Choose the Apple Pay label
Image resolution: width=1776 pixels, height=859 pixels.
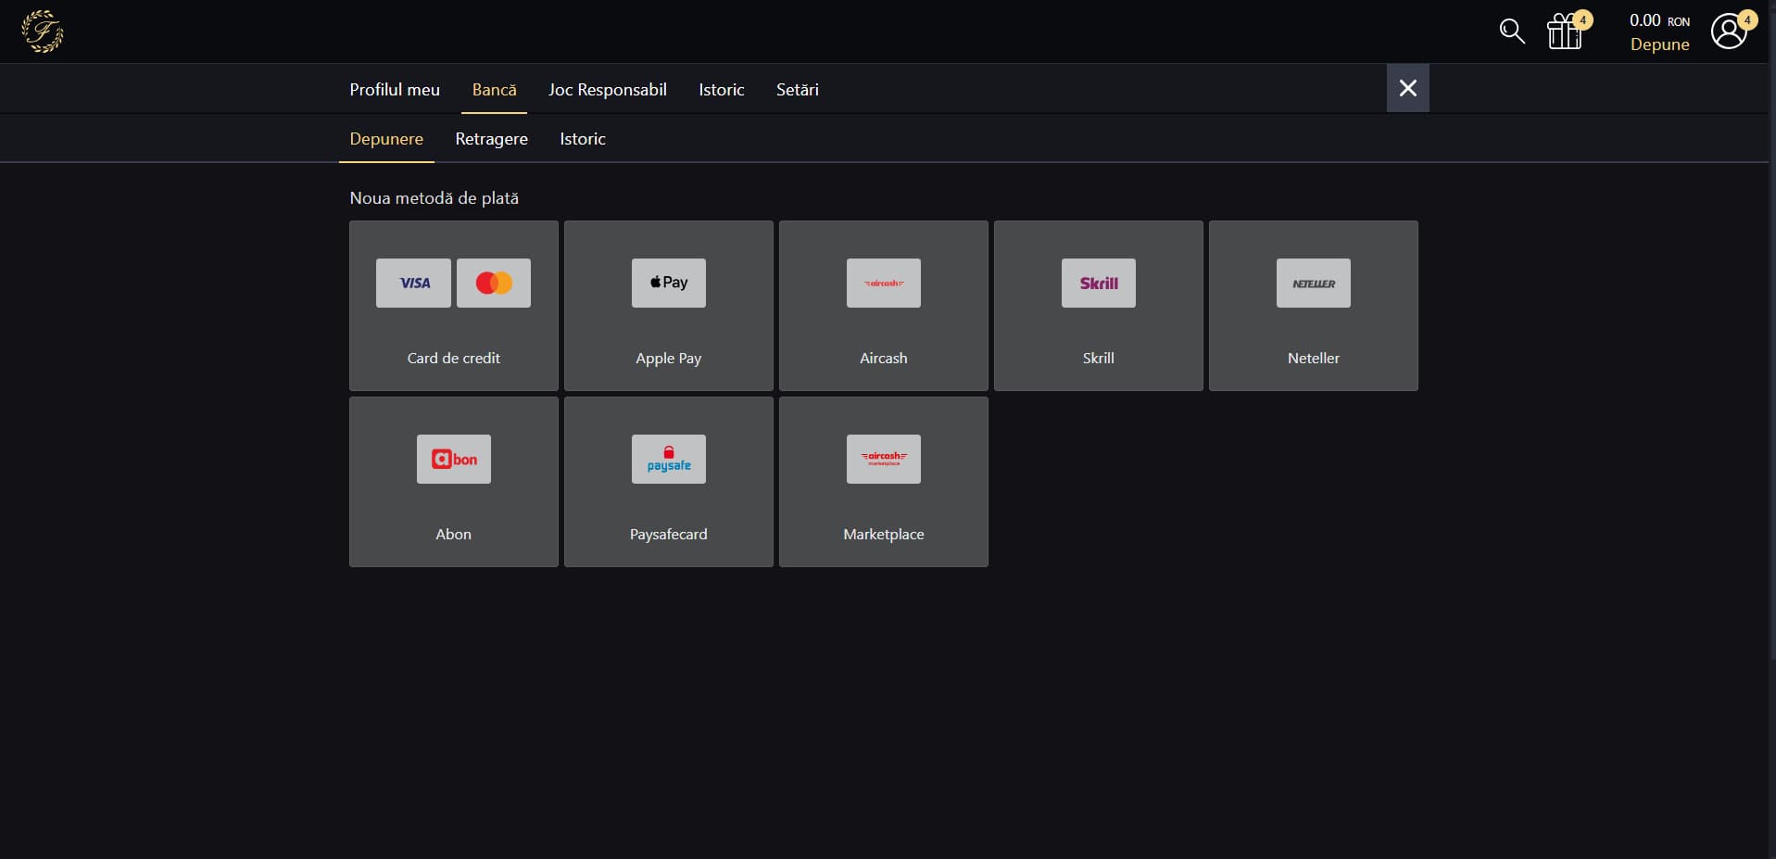pos(669,359)
